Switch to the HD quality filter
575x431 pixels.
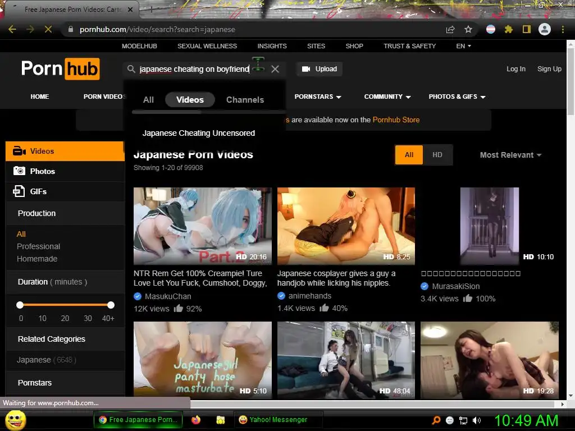tap(437, 155)
